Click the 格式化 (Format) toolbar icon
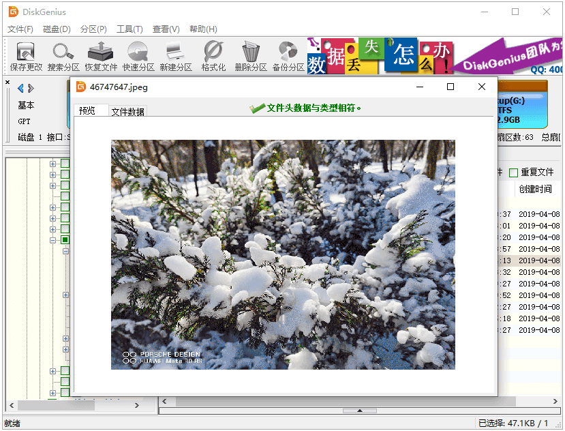Screen dimensions: 565x431 (x=211, y=55)
